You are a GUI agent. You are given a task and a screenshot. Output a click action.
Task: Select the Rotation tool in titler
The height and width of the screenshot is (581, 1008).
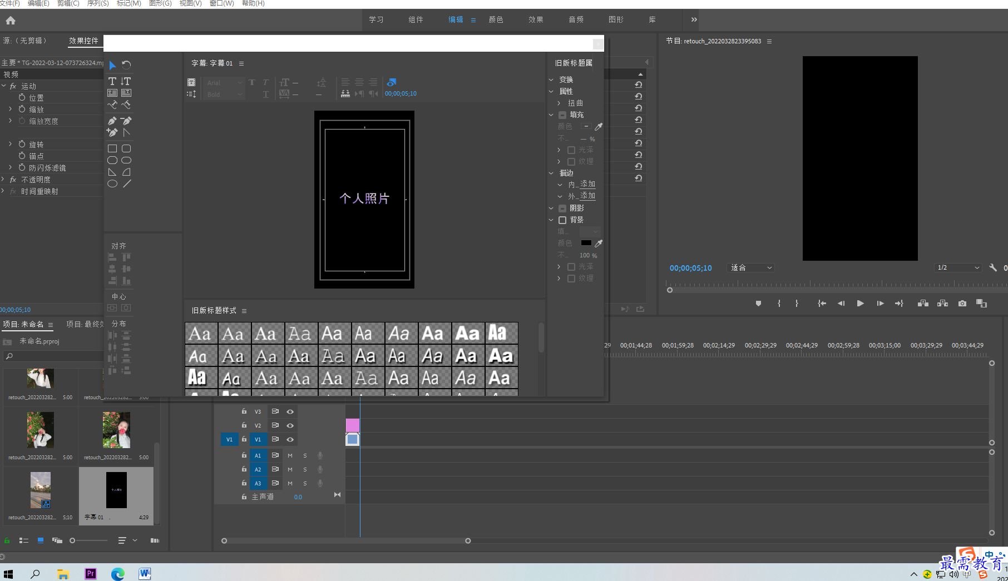(x=126, y=65)
